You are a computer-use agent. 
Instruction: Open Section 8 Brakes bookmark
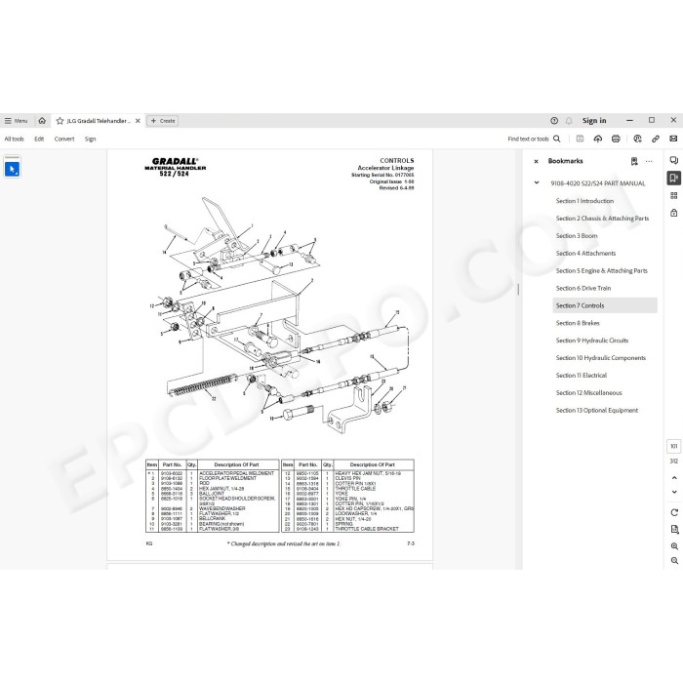tap(578, 323)
